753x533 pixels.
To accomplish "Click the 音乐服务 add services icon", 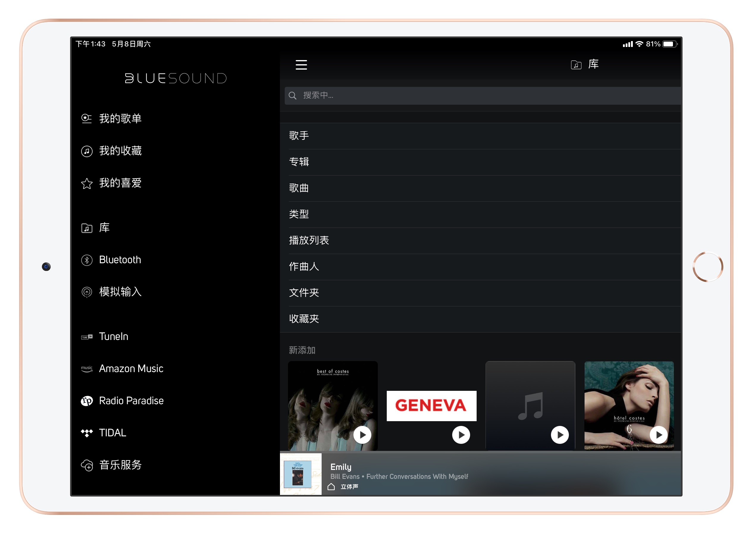I will (x=87, y=465).
